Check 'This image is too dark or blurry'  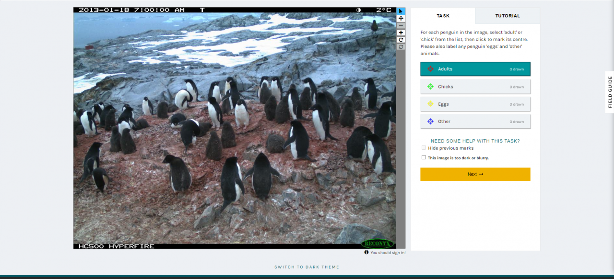(424, 157)
